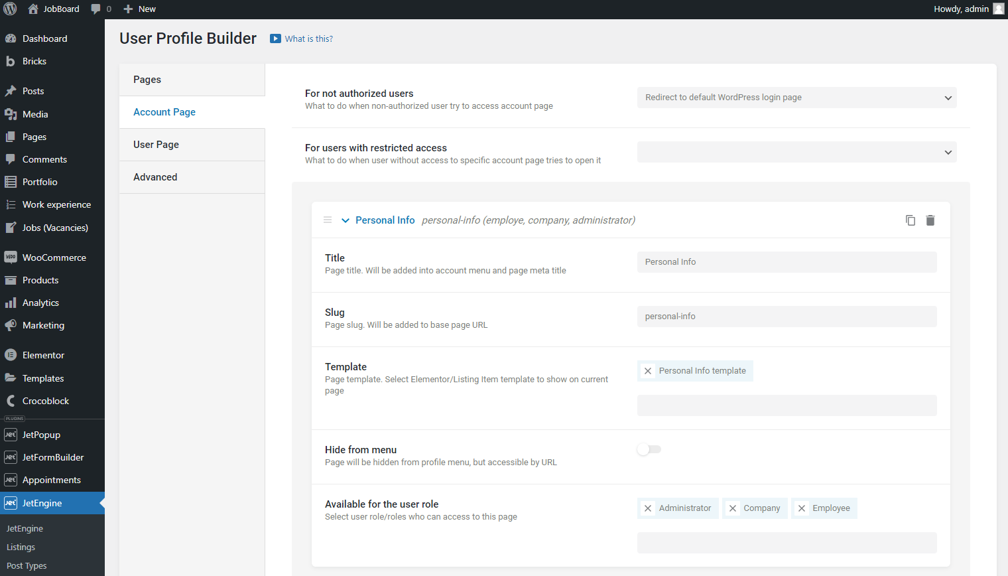Click the Templates folder icon
The width and height of the screenshot is (1008, 576).
coord(11,378)
